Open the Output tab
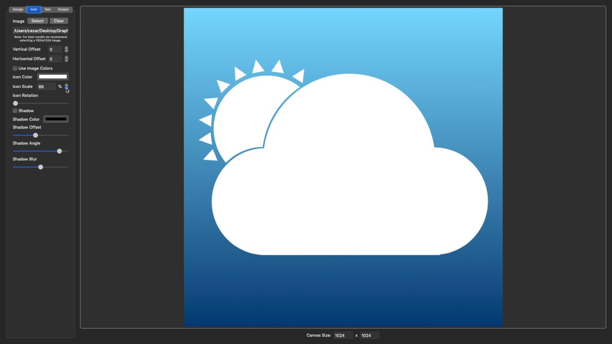Image resolution: width=612 pixels, height=344 pixels. pos(63,9)
